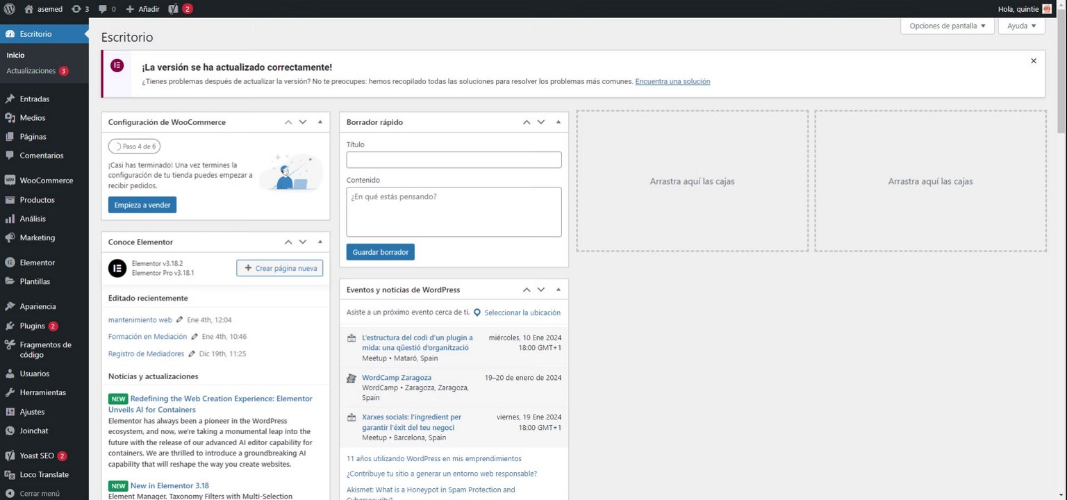Viewport: 1067px width, 500px height.
Task: Click the Loco Translate icon
Action: coord(10,475)
